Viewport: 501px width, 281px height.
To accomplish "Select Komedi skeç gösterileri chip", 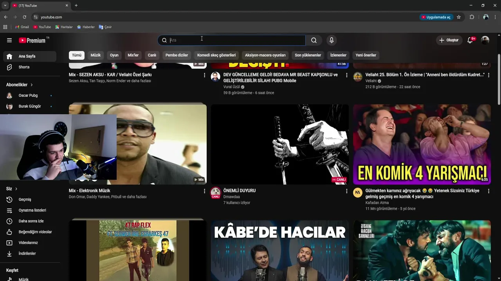I will point(216,55).
